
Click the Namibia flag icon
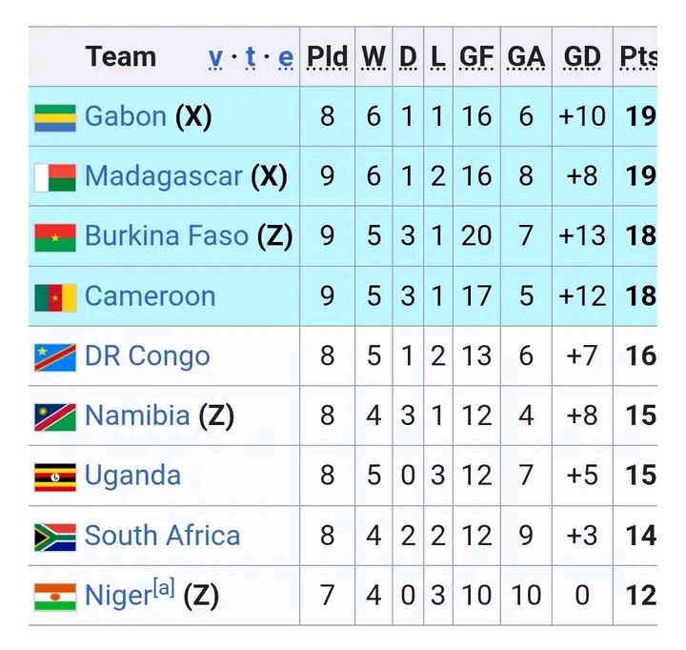pyautogui.click(x=55, y=416)
